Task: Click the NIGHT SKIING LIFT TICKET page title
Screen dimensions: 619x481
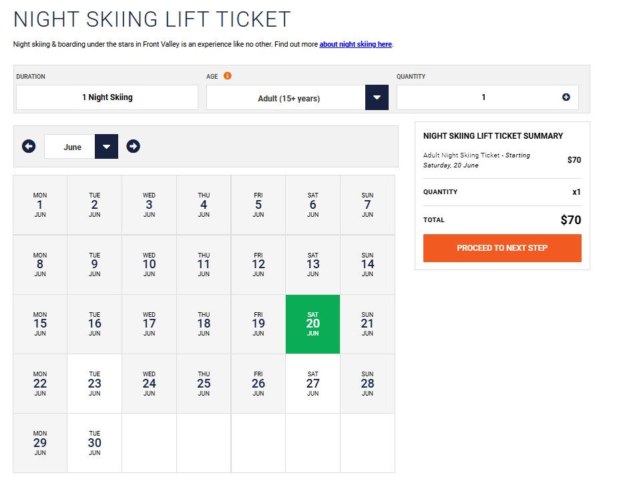Action: (x=152, y=19)
